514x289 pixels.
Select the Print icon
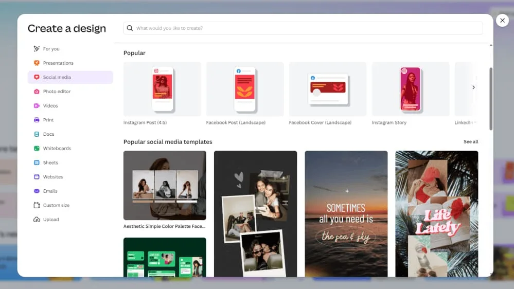tap(37, 120)
